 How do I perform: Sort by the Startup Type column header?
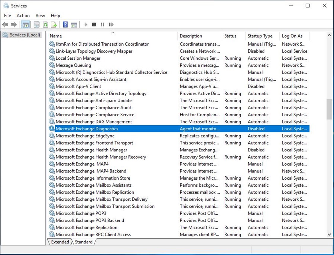(x=262, y=36)
